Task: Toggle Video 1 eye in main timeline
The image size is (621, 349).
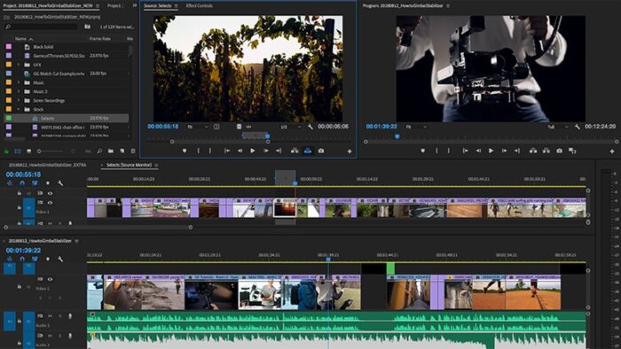Action: [50, 279]
